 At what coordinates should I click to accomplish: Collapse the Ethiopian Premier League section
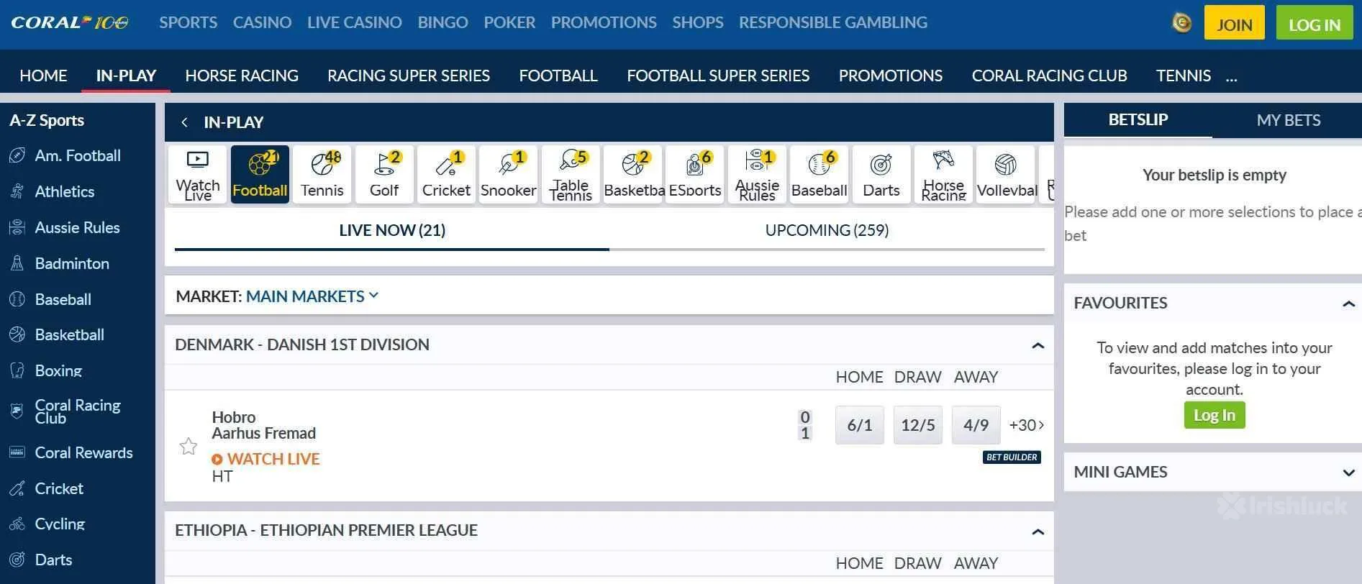click(x=1038, y=531)
